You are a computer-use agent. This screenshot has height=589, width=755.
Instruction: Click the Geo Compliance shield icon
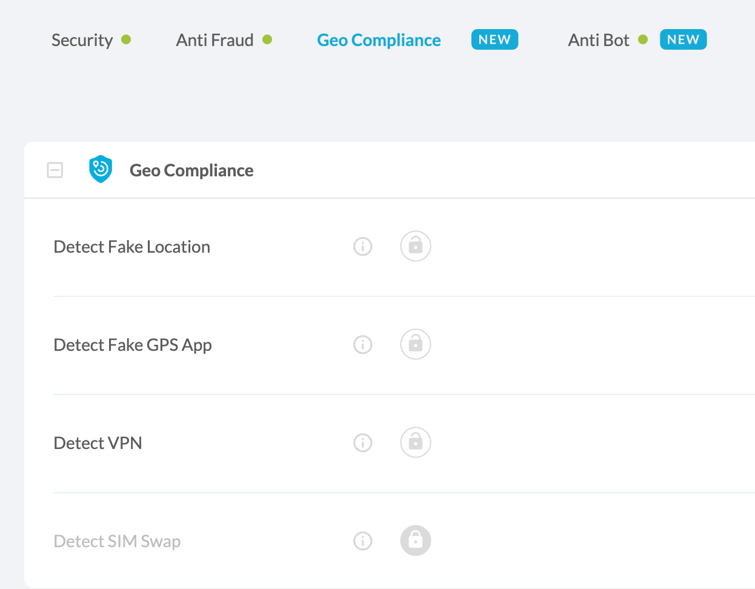(101, 170)
